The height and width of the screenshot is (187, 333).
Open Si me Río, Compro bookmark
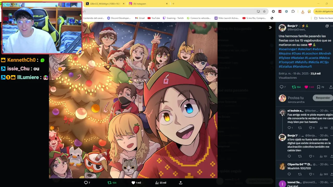click(254, 18)
